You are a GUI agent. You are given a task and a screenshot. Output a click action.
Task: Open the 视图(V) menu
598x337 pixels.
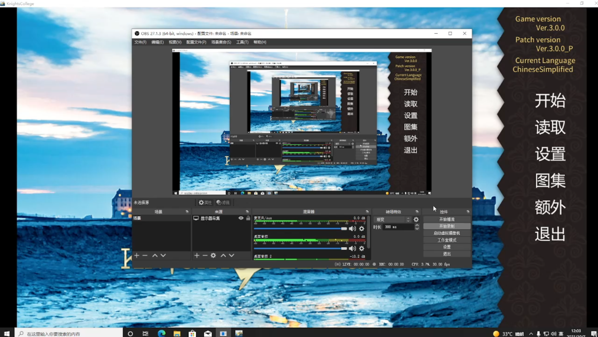[x=175, y=42]
